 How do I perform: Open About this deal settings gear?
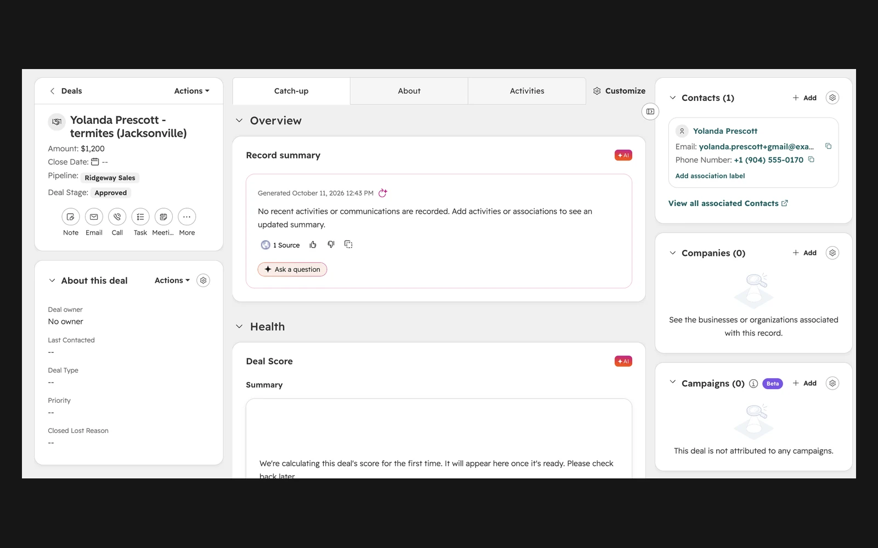coord(203,281)
